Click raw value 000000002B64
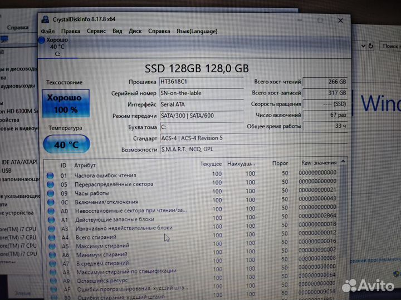This screenshot has width=401, height=300. pos(317,216)
